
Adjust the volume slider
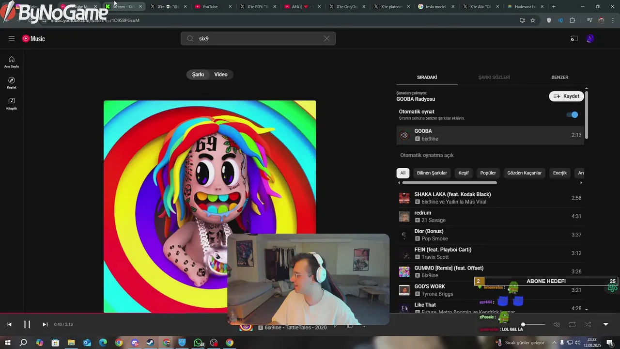tap(534, 324)
